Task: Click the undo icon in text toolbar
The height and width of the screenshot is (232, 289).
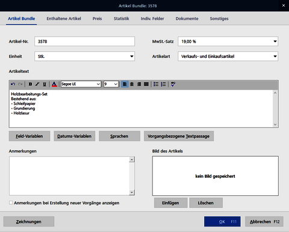Action: click(13, 84)
